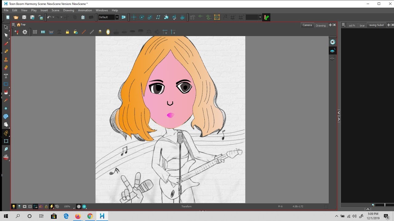Click the oval mirror icon in Camera toolbar
This screenshot has height=221, width=394.
(108, 32)
